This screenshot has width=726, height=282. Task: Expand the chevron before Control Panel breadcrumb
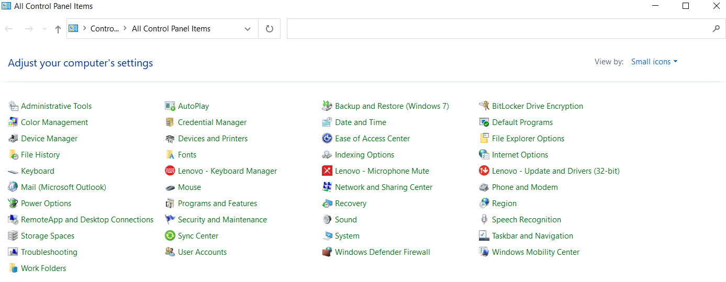(x=85, y=28)
